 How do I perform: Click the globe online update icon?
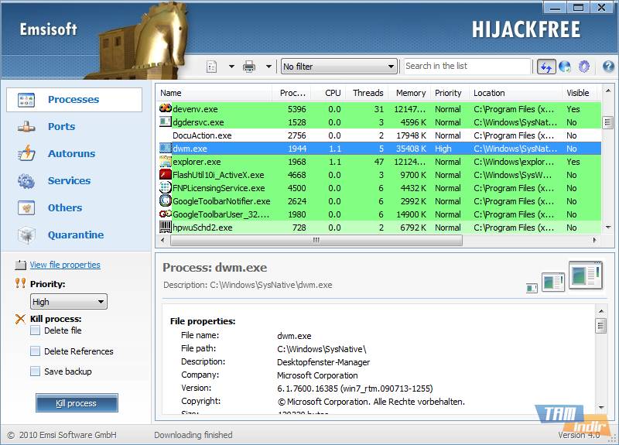click(565, 67)
